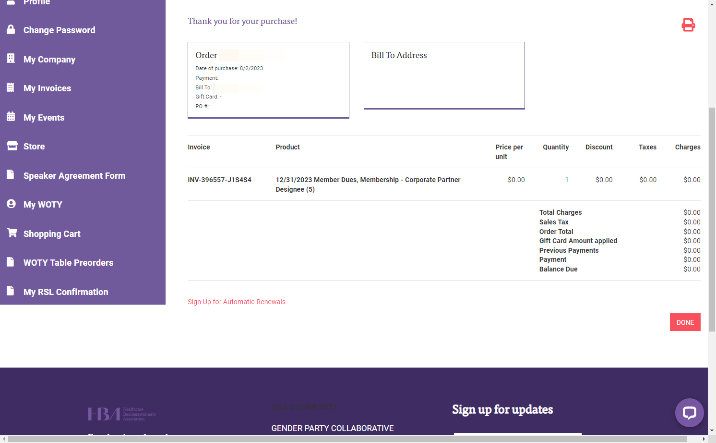Image resolution: width=716 pixels, height=443 pixels.
Task: Click the cart icon beside Shopping Cart
Action: pos(12,233)
